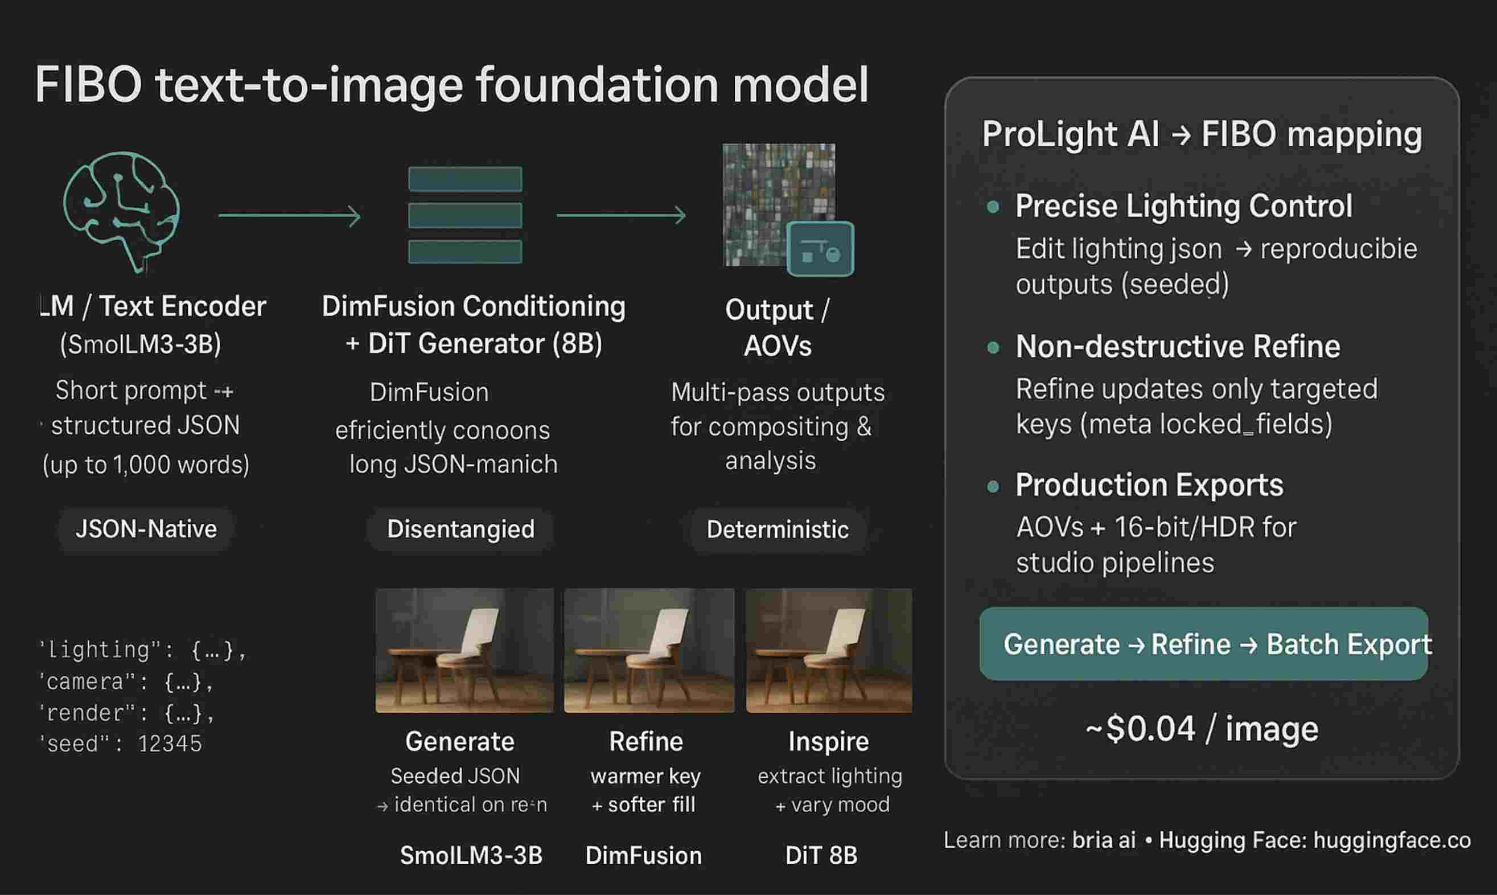1497x895 pixels.
Task: Select the JSON-Native pill label
Action: tap(146, 529)
